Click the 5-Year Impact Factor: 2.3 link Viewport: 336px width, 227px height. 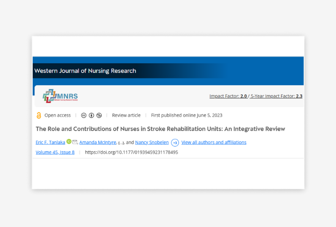pyautogui.click(x=277, y=96)
